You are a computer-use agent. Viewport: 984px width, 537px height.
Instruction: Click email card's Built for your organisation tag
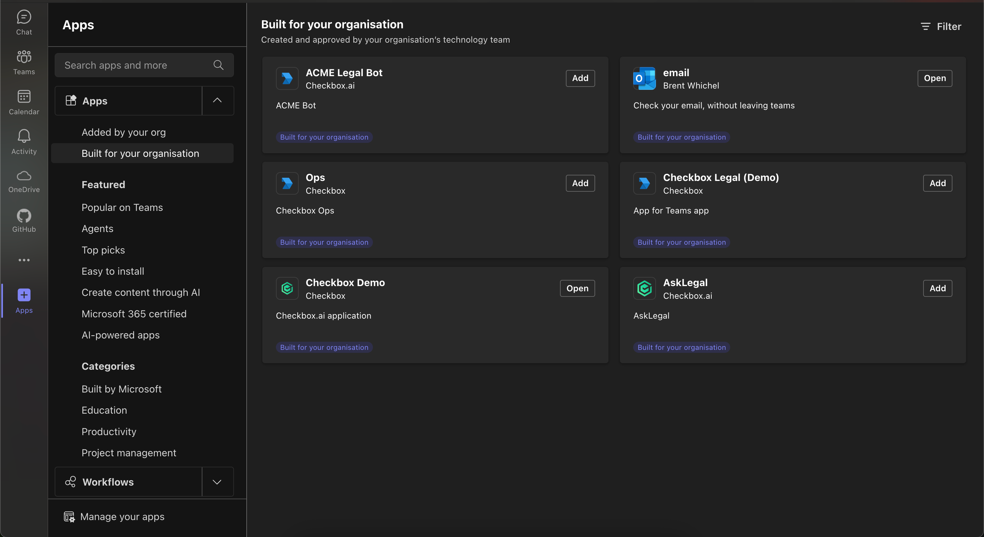click(681, 137)
